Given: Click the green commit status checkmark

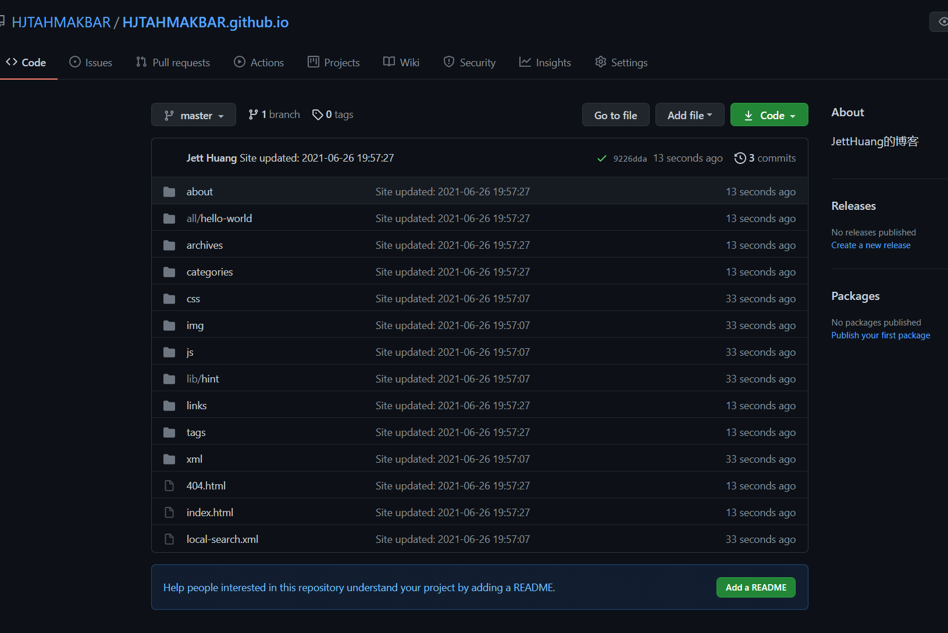Looking at the screenshot, I should (x=602, y=159).
